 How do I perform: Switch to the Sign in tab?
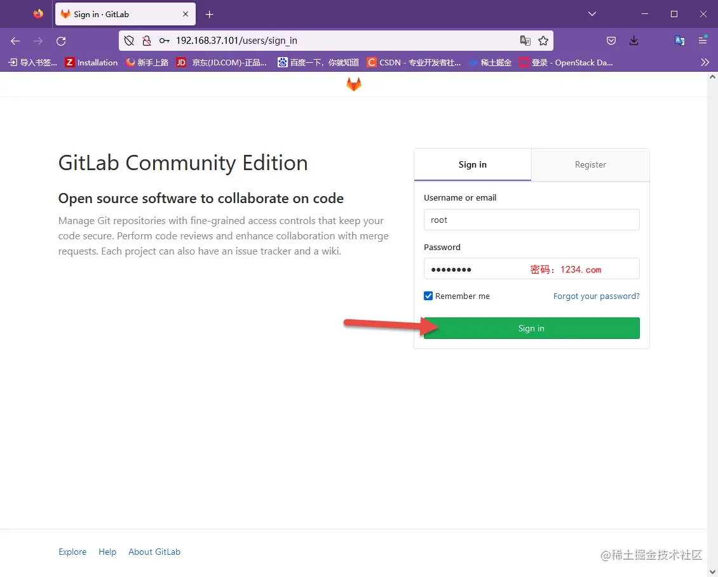point(473,165)
